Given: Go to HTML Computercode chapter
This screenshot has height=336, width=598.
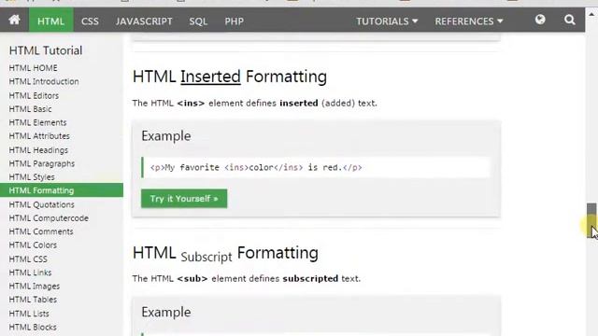Looking at the screenshot, I should coord(49,218).
